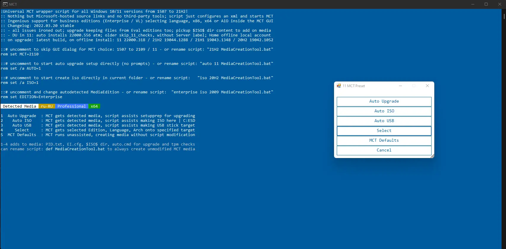The width and height of the screenshot is (506, 249).
Task: Click the "rem set EDITION=Enterprise" line
Action: [31, 97]
